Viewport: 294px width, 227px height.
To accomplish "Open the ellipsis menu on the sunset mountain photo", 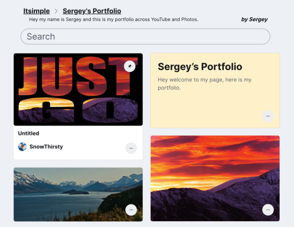I will click(x=268, y=210).
